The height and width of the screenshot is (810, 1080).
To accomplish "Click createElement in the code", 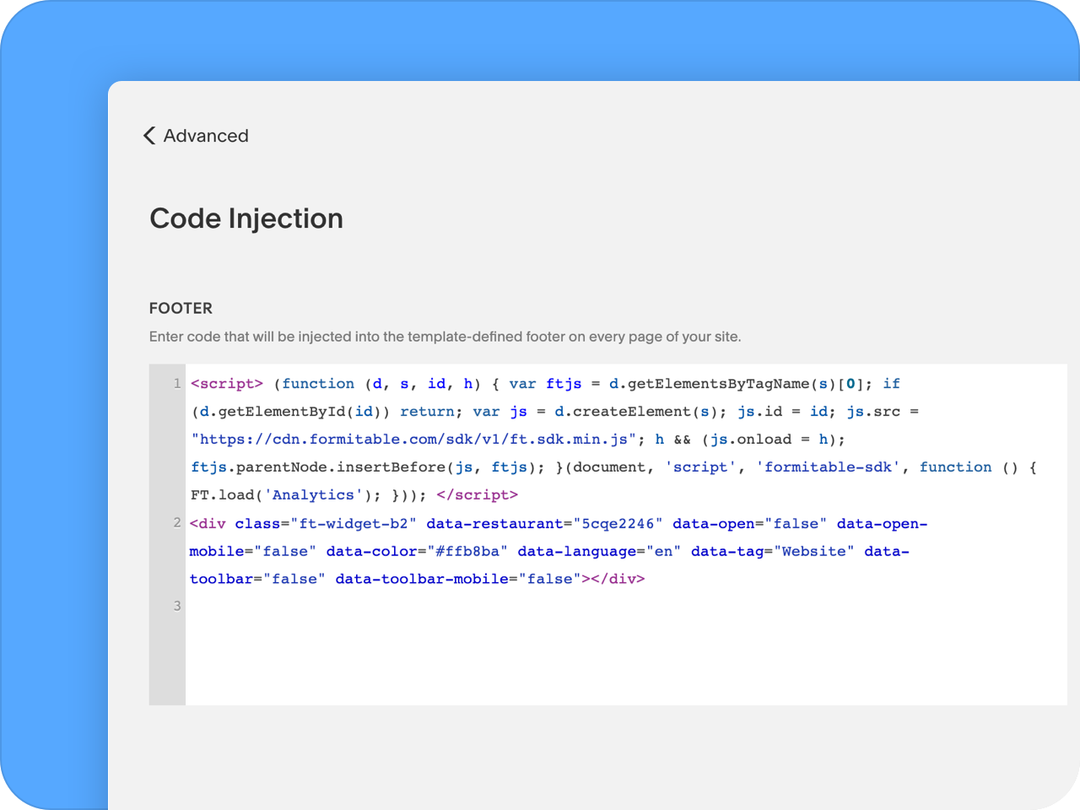I will (632, 412).
